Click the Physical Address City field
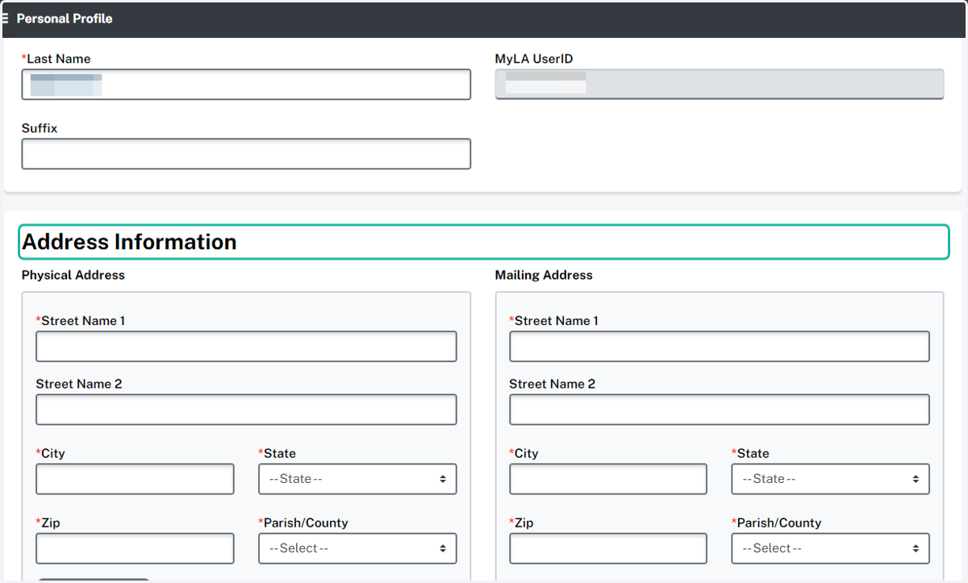 (135, 479)
